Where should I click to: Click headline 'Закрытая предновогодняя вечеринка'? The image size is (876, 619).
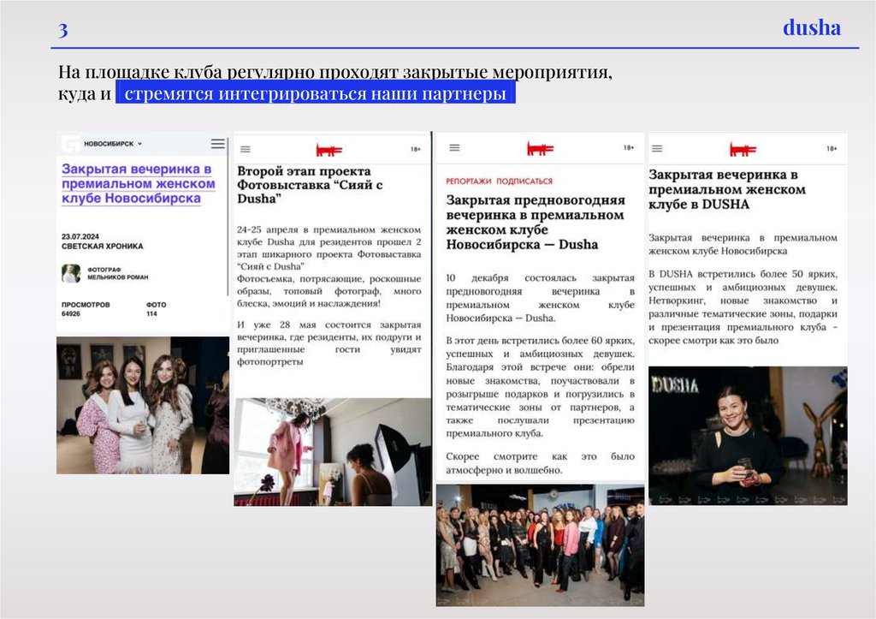536,222
